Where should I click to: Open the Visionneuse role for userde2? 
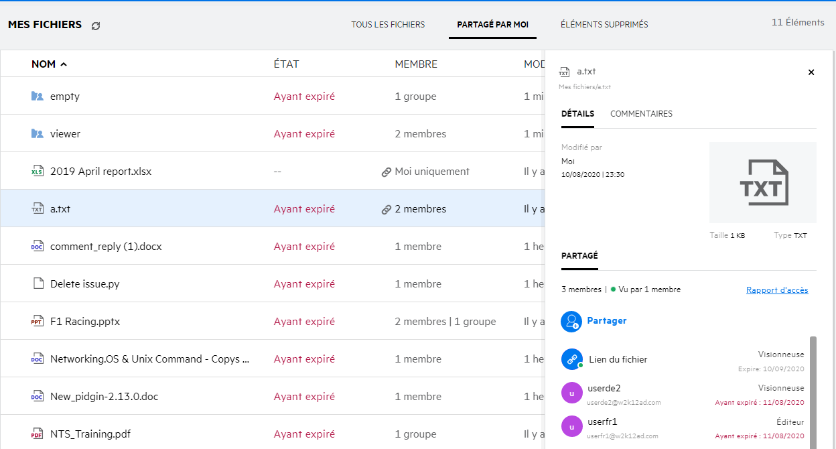781,388
